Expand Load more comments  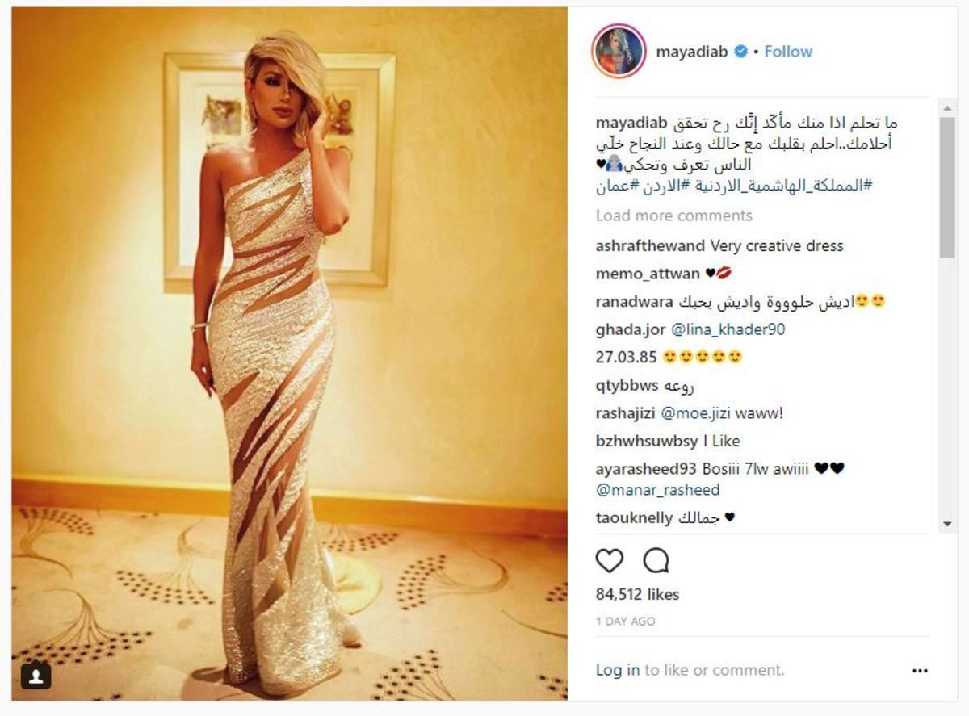click(674, 216)
